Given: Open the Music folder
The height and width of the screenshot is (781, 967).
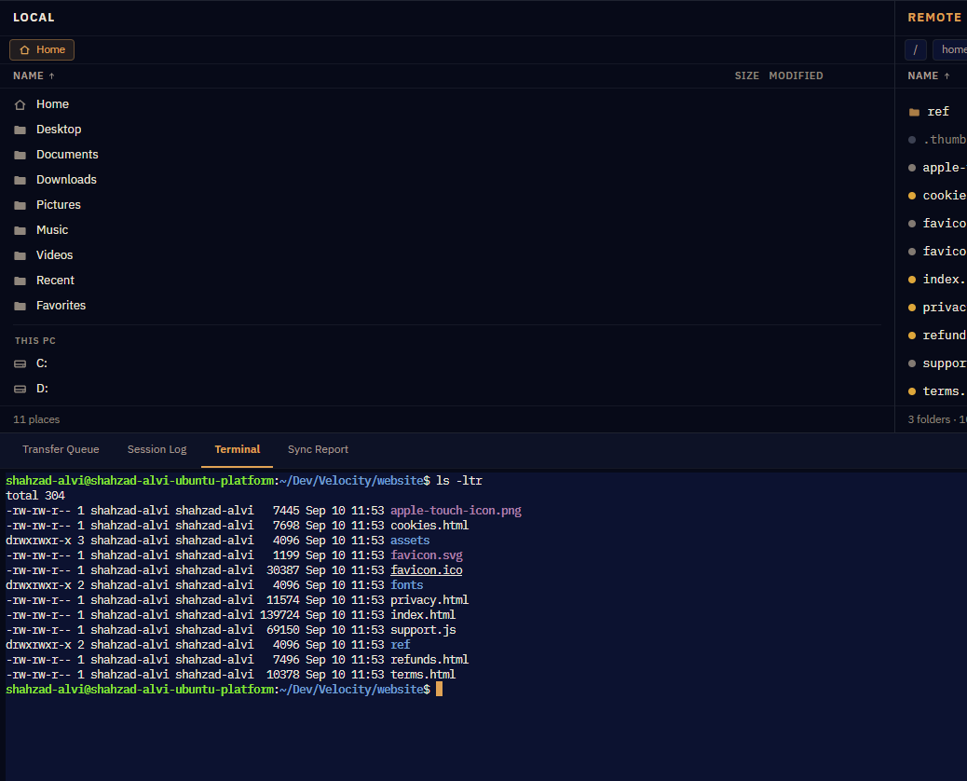Looking at the screenshot, I should (446, 230).
